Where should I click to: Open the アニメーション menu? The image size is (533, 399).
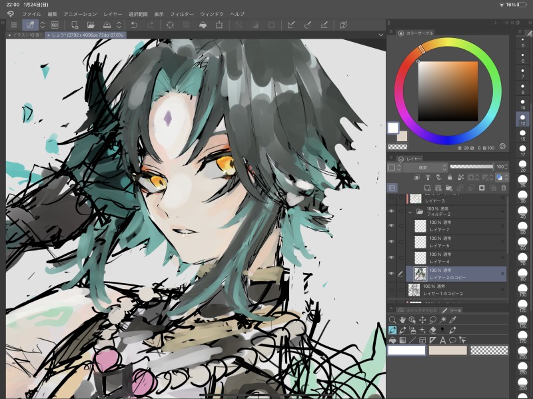coord(80,14)
